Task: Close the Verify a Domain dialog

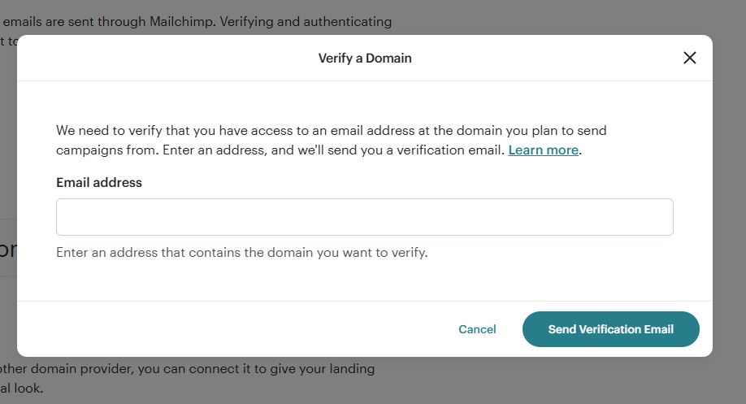Action: coord(689,58)
